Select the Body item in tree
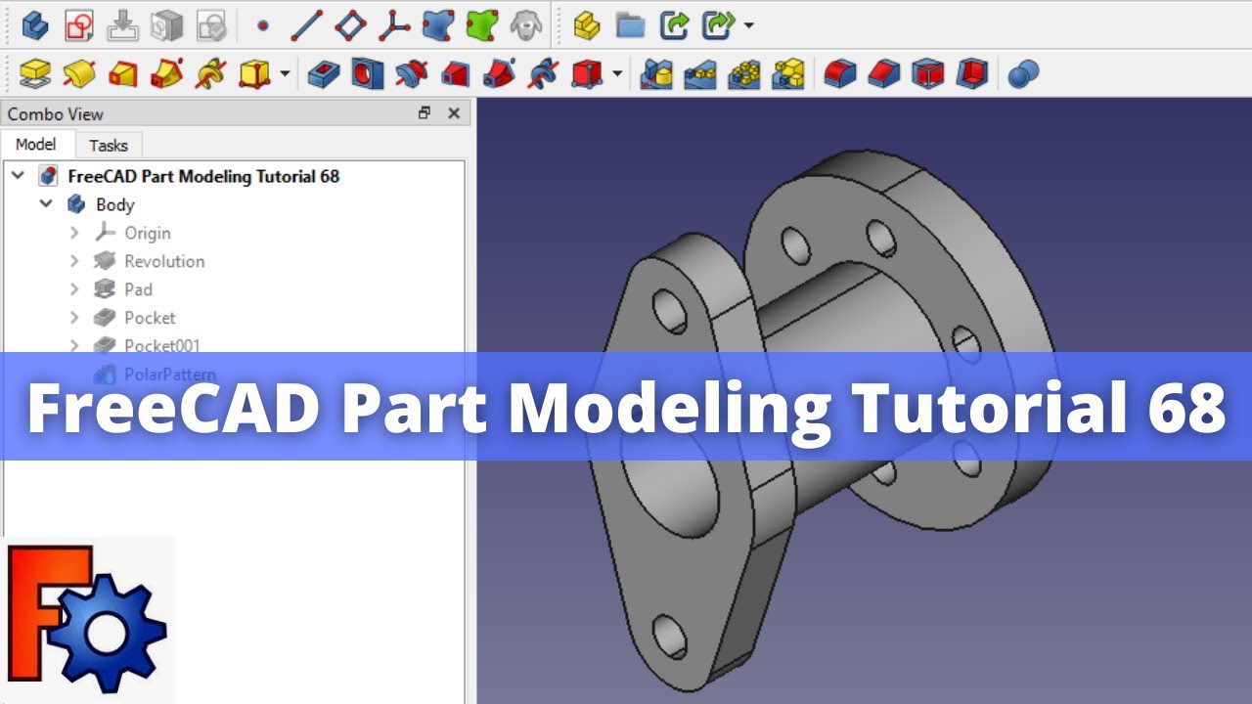Image resolution: width=1252 pixels, height=704 pixels. pos(114,204)
